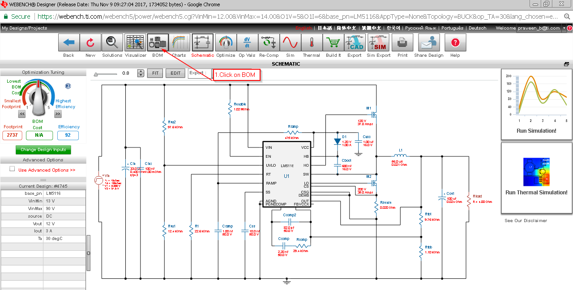
Task: Click the CAD Export icon
Action: (355, 43)
